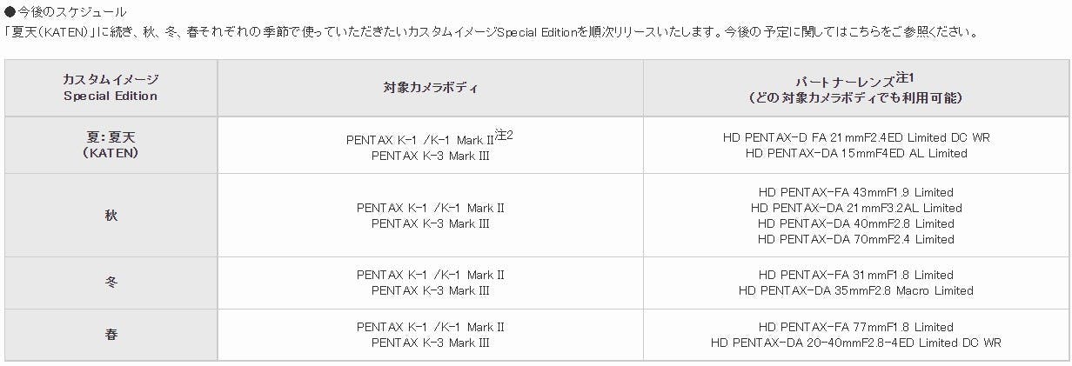Click the 注2 footnote next to K-1 Mark II
The image size is (1072, 366).
[x=505, y=135]
